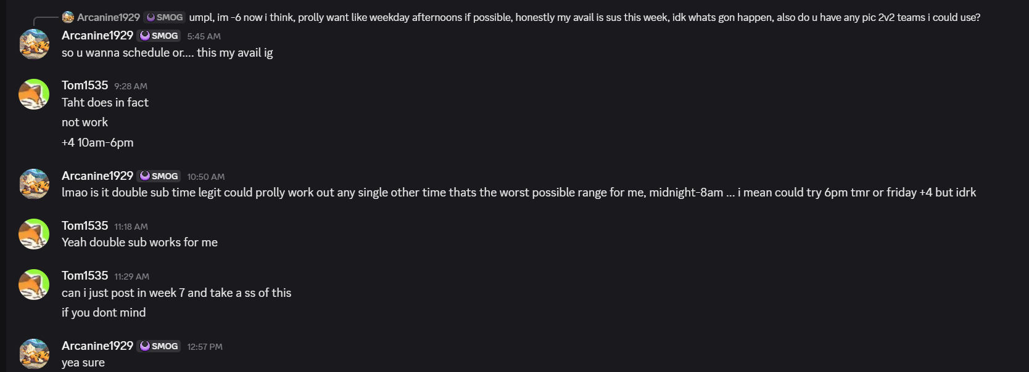Click Arcanine1929's avatar on the 12:57 PM message

(x=35, y=354)
